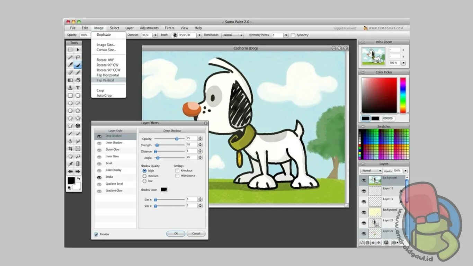
Task: Select the Lasso tool
Action: click(x=78, y=57)
